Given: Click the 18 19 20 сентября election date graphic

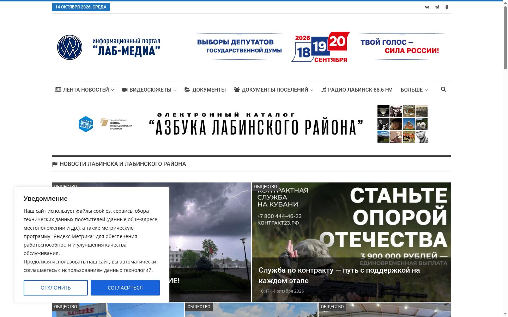Looking at the screenshot, I should [321, 47].
